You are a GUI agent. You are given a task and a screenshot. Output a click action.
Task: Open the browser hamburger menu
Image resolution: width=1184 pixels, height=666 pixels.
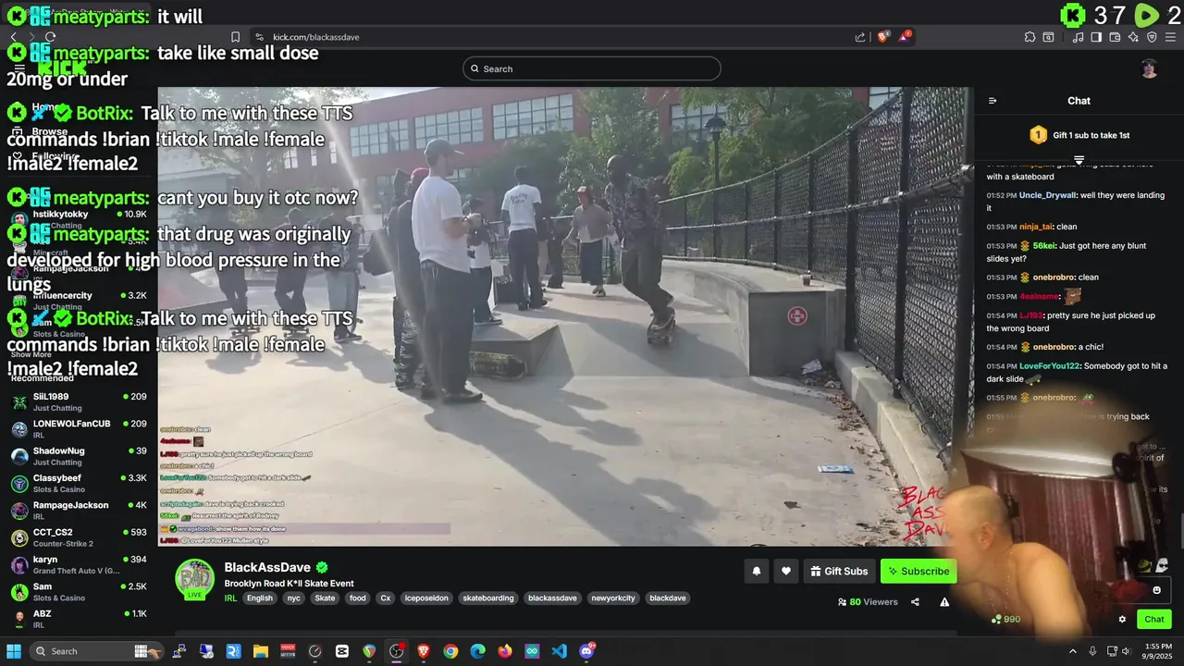pyautogui.click(x=1170, y=37)
